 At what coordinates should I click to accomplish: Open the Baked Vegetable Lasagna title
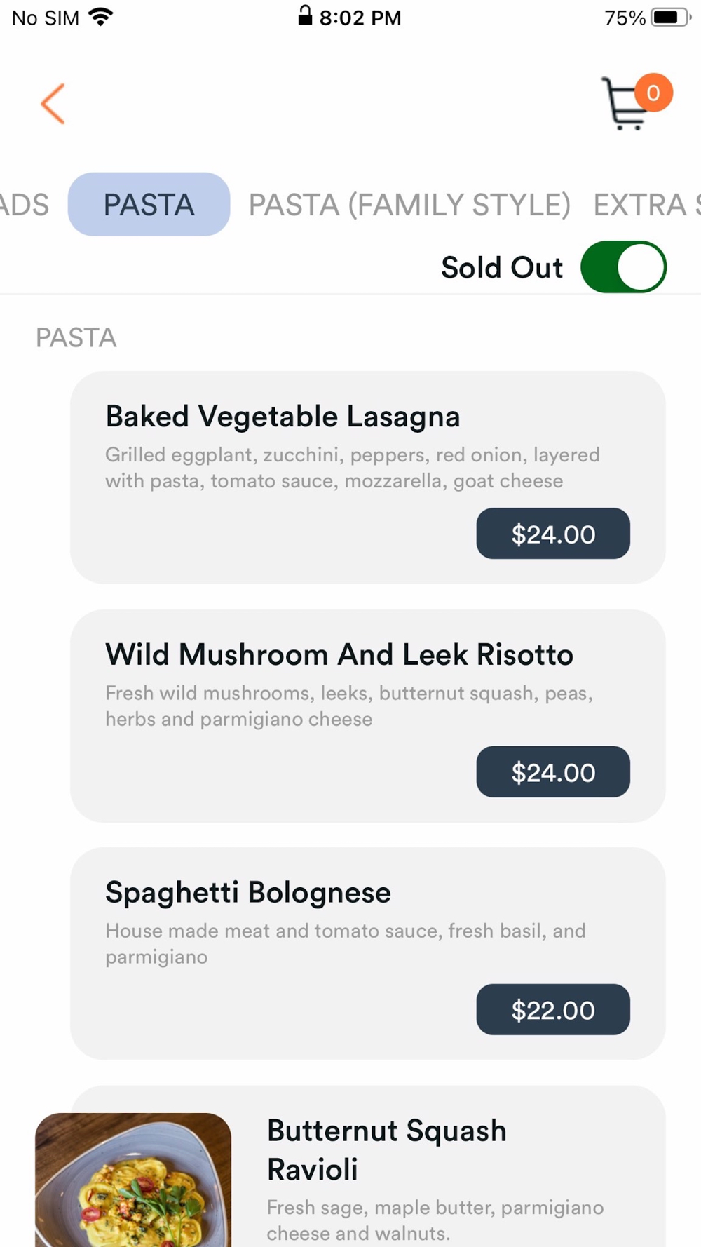click(283, 417)
